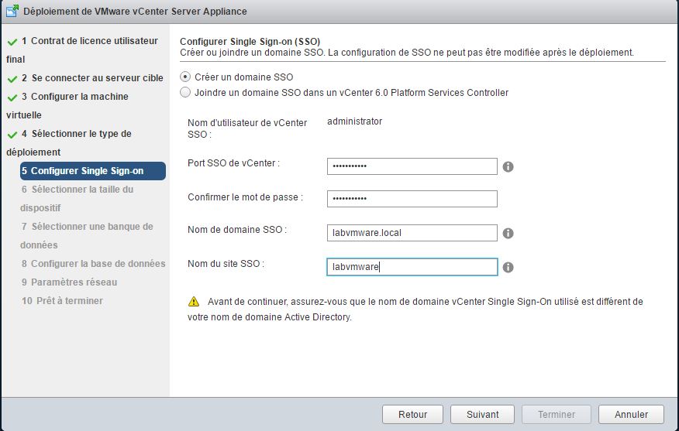Click the Suivant button
679x431 pixels.
tap(482, 414)
